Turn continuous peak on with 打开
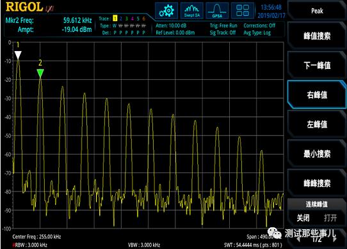The height and width of the screenshot is (249, 347). pos(330,218)
